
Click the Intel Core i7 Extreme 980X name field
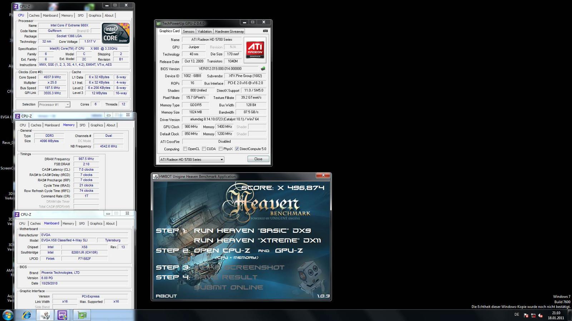[69, 25]
